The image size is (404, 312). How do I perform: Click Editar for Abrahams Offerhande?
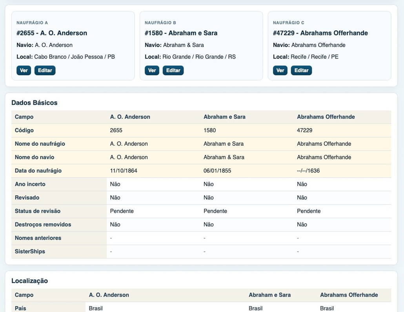pos(302,70)
